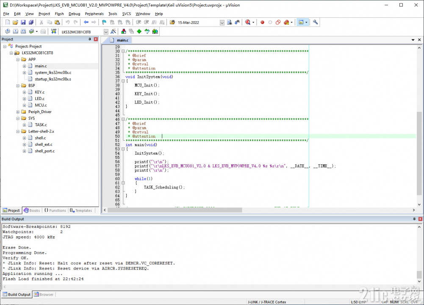Paste from clipboard using toolbar icon
Viewport: 424px width, 305px height.
[57, 22]
